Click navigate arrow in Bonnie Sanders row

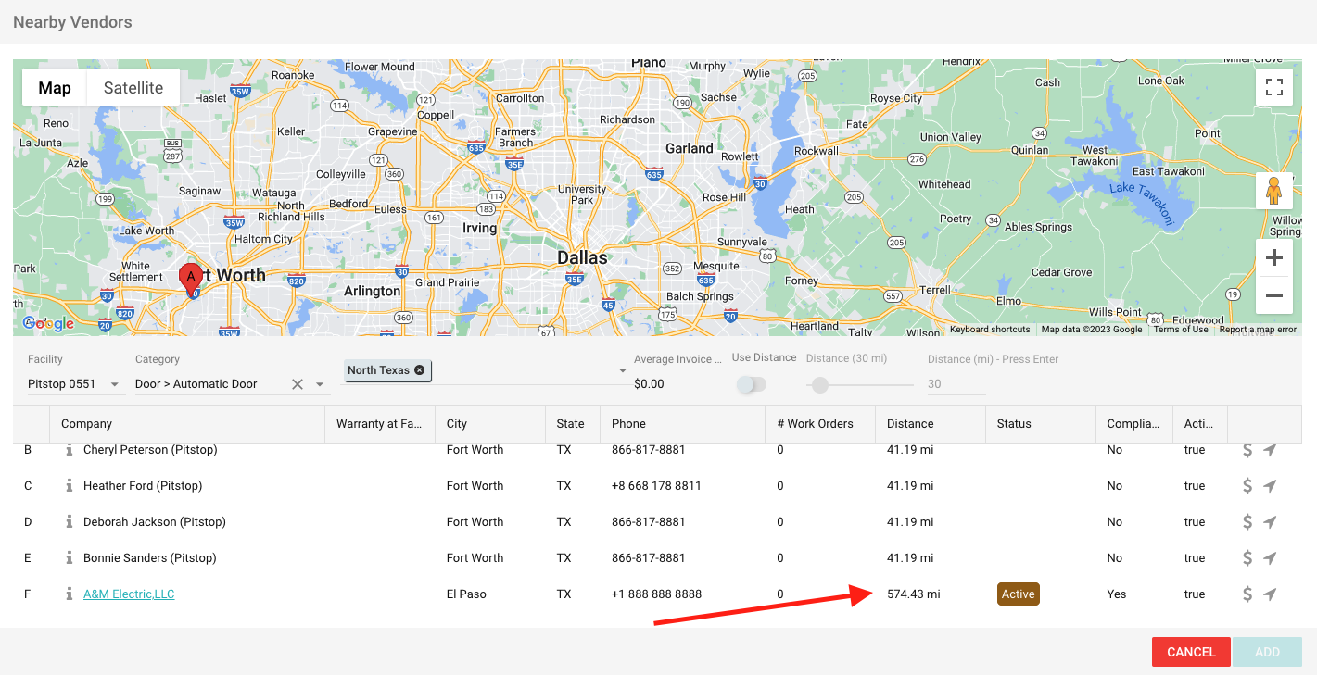pos(1270,557)
